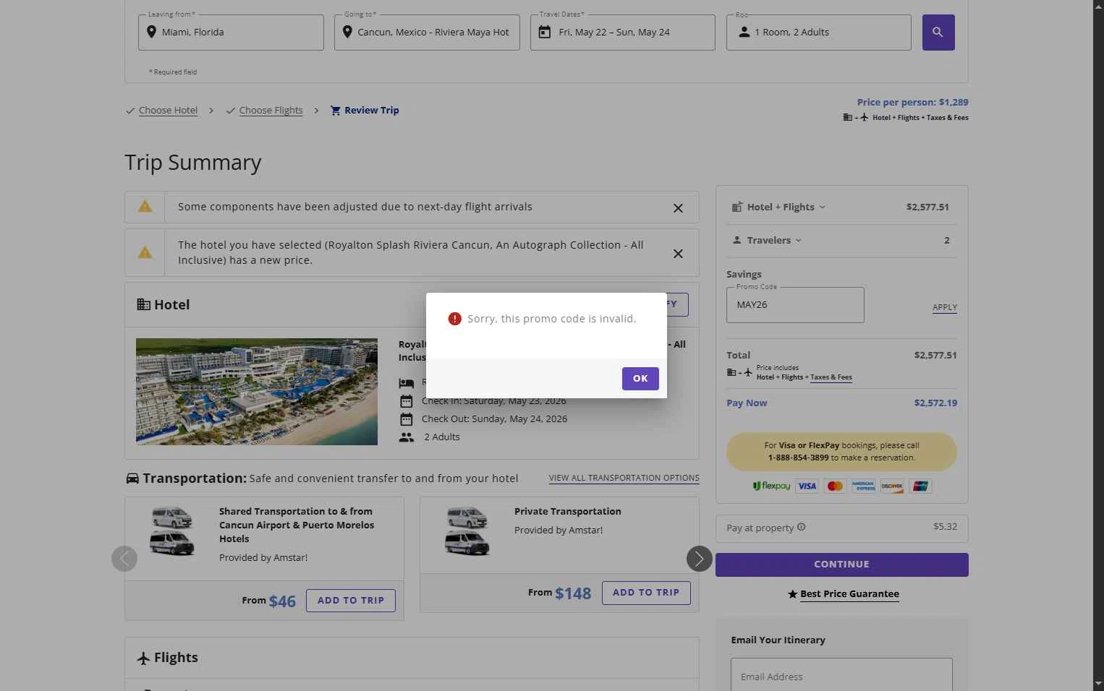This screenshot has height=691, width=1104.
Task: Show next transportation options arrow
Action: coord(699,559)
